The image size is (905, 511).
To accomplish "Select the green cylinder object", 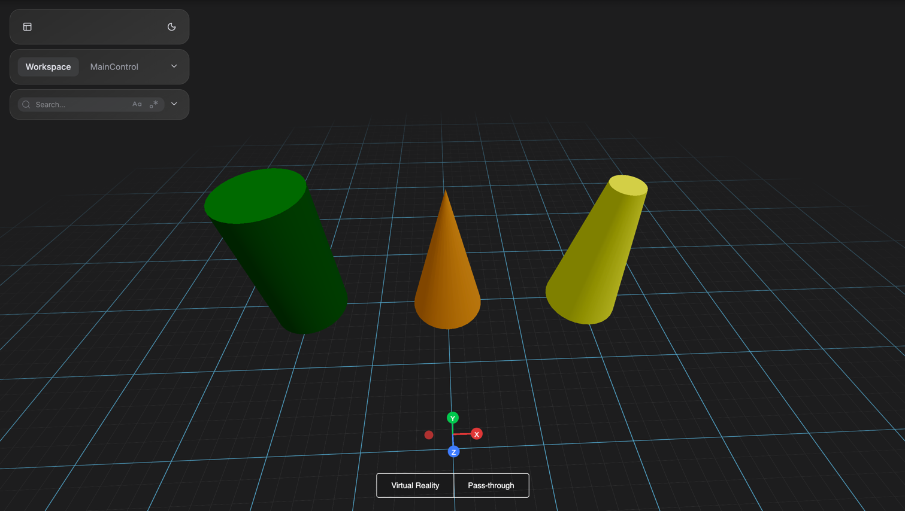I will (x=276, y=251).
